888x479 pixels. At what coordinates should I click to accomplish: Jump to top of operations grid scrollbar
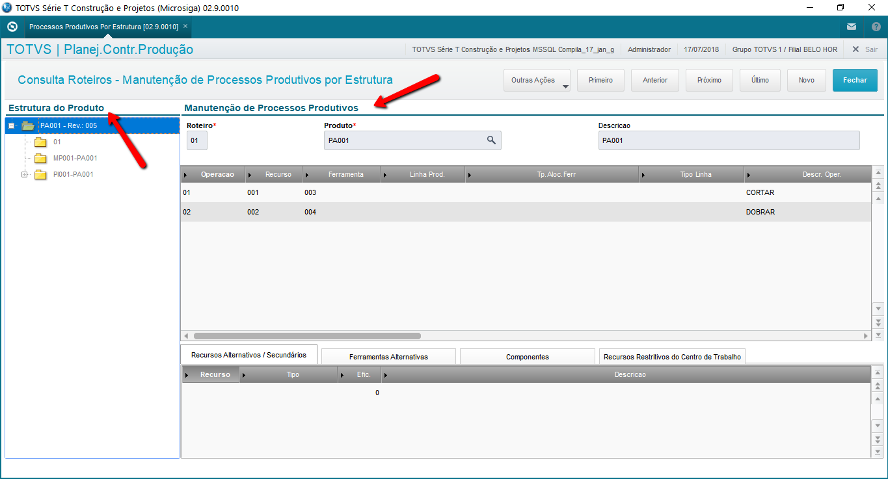click(878, 172)
